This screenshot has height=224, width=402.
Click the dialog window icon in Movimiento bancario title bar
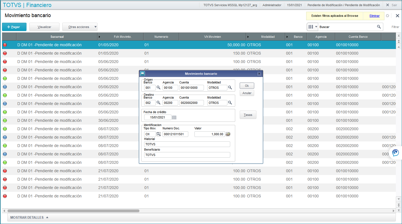pyautogui.click(x=142, y=74)
